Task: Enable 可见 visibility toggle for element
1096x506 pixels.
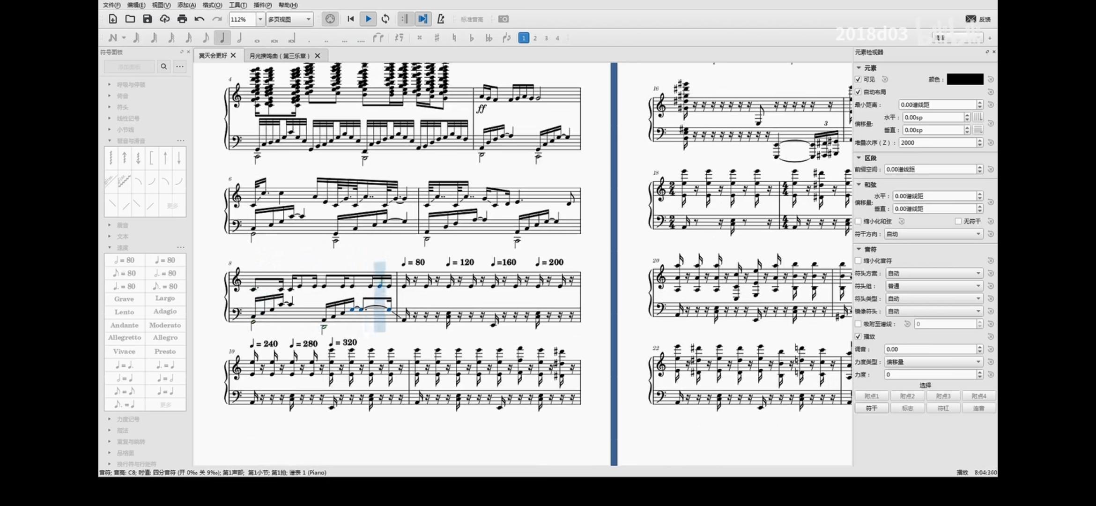Action: [x=858, y=78]
